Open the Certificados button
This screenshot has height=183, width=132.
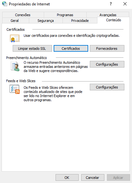coord(71,49)
